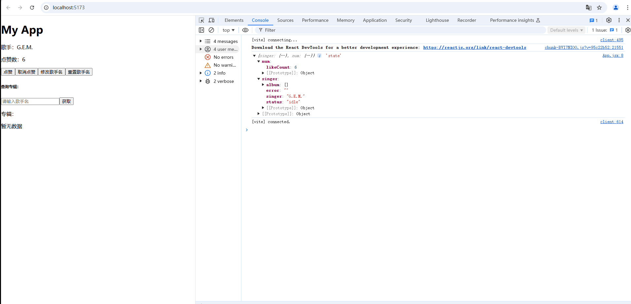Switch to the Elements tab
This screenshot has width=631, height=304.
pos(234,20)
